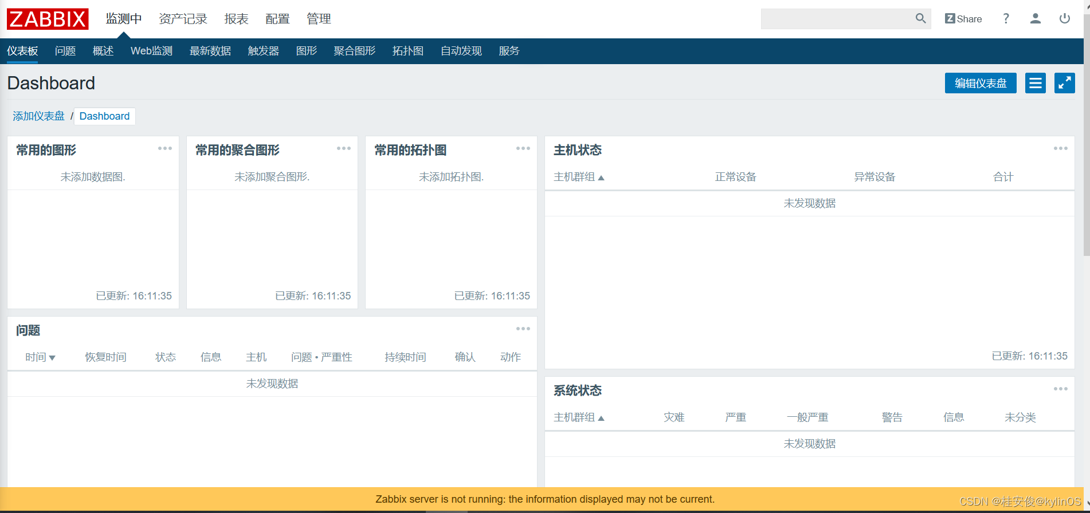Open 常用的聚合图形 widget options menu

tap(344, 148)
